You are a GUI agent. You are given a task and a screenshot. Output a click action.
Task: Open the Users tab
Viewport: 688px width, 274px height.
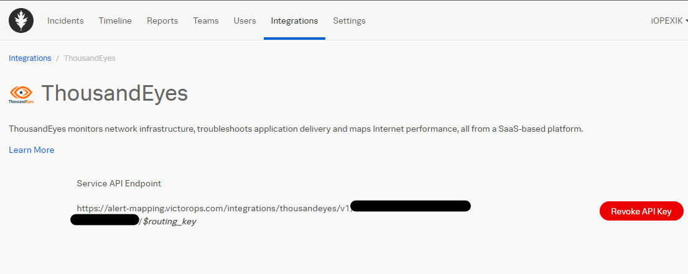(245, 21)
